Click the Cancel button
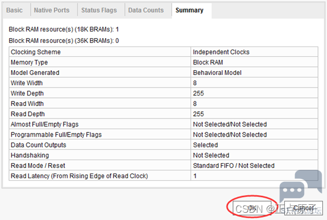The height and width of the screenshot is (220, 327). coord(303,208)
